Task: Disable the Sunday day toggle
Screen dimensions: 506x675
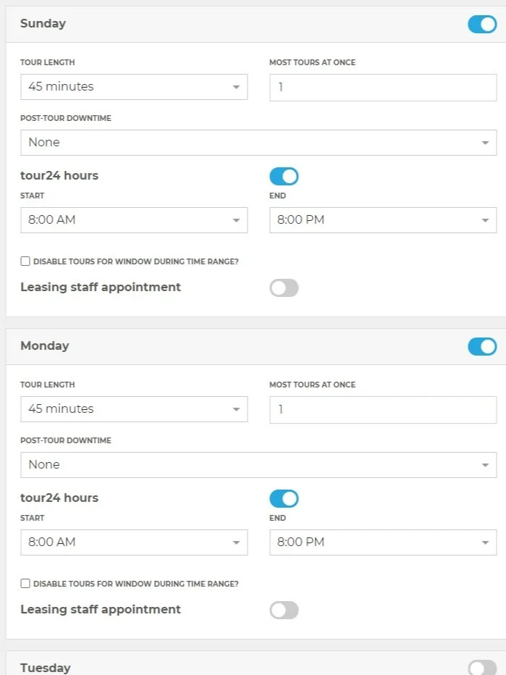Action: point(482,24)
